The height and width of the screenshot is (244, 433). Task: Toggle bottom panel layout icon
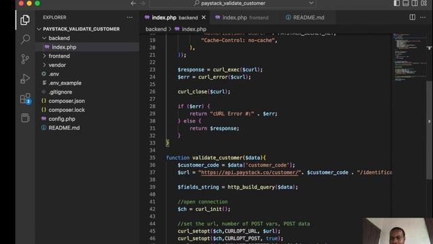click(x=405, y=3)
